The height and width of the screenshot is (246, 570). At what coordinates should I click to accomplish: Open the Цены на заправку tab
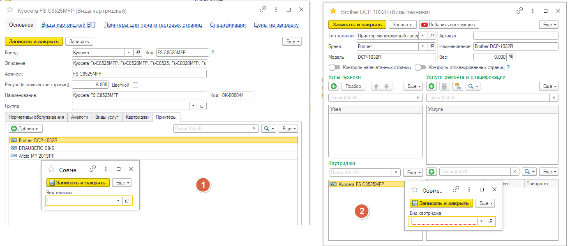point(277,25)
